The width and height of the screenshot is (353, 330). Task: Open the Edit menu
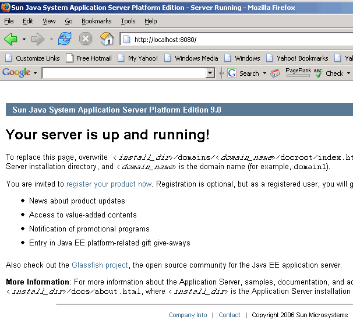point(28,21)
